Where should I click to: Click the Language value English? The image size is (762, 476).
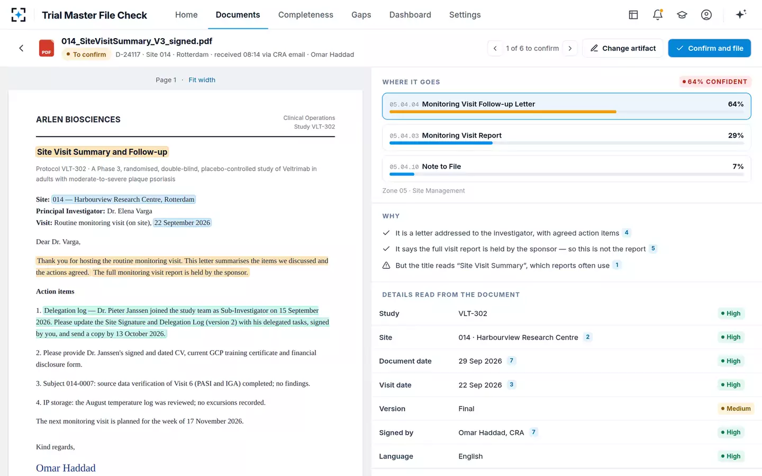tap(470, 456)
